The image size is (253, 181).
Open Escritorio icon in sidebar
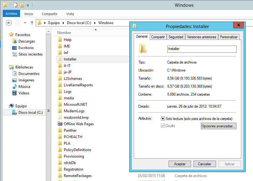point(14,48)
